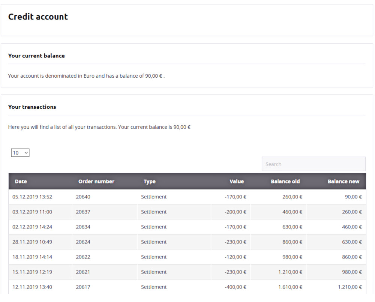Sort by Balance new column header
This screenshot has height=302, width=375.
[x=343, y=182]
